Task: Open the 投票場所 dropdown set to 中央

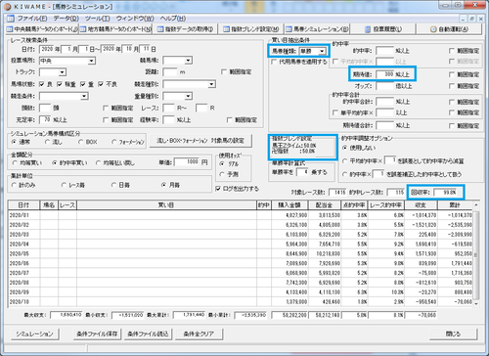Action: (x=67, y=61)
